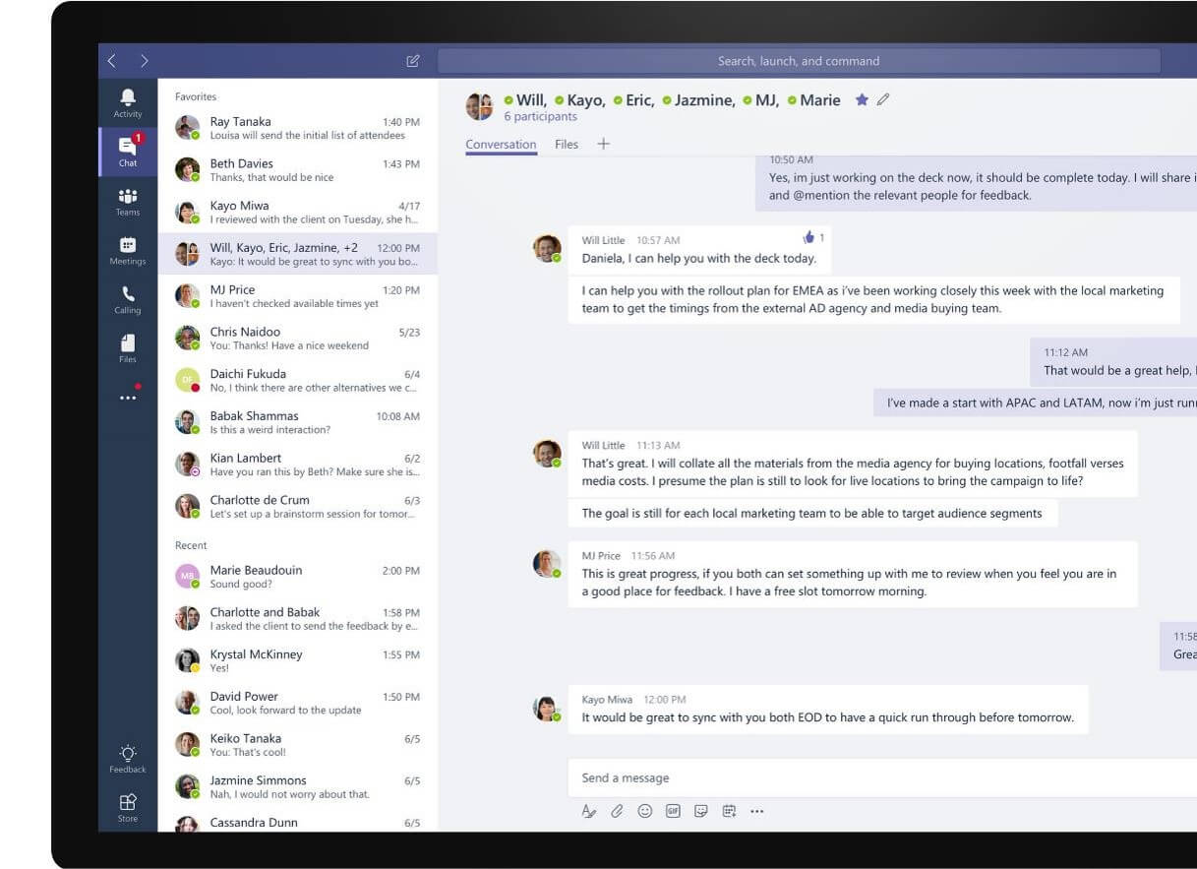
Task: Open the sticker picker
Action: [x=701, y=811]
